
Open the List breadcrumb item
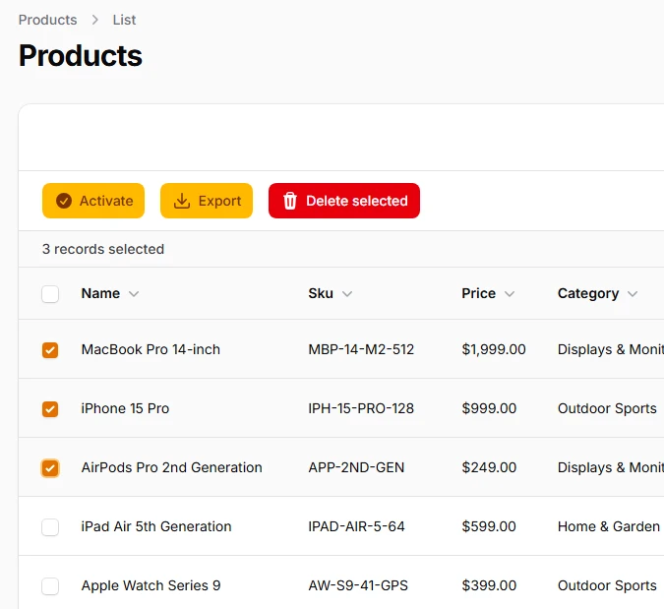[x=124, y=20]
